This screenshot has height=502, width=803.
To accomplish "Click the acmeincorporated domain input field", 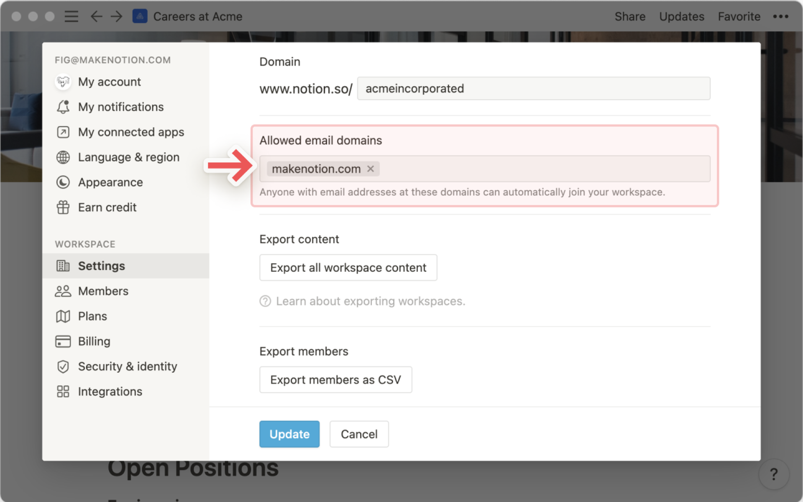I will coord(533,88).
